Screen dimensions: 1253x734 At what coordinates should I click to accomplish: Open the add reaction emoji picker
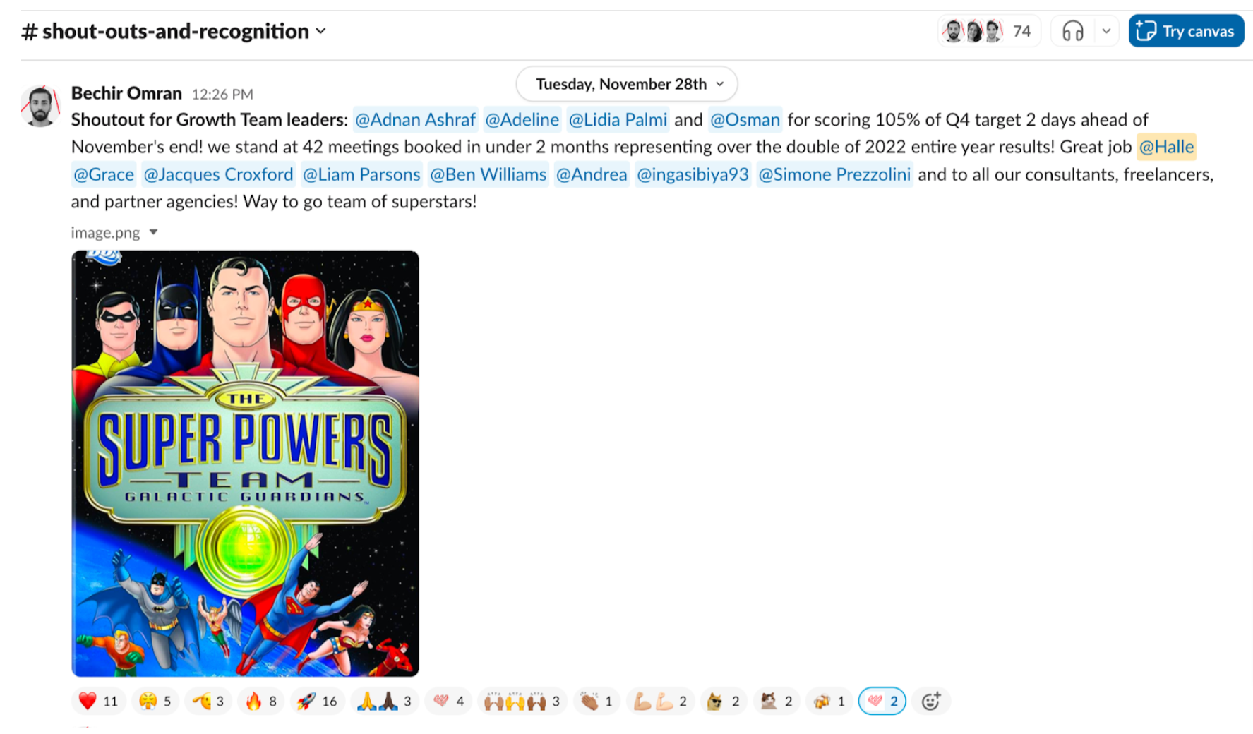[931, 701]
